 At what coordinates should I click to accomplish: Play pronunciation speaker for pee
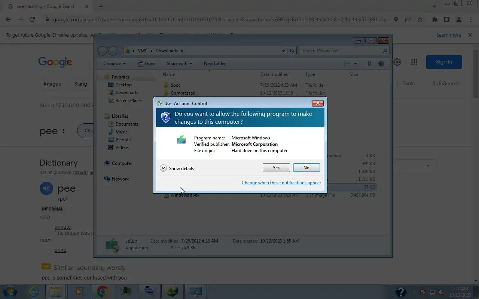click(x=46, y=188)
